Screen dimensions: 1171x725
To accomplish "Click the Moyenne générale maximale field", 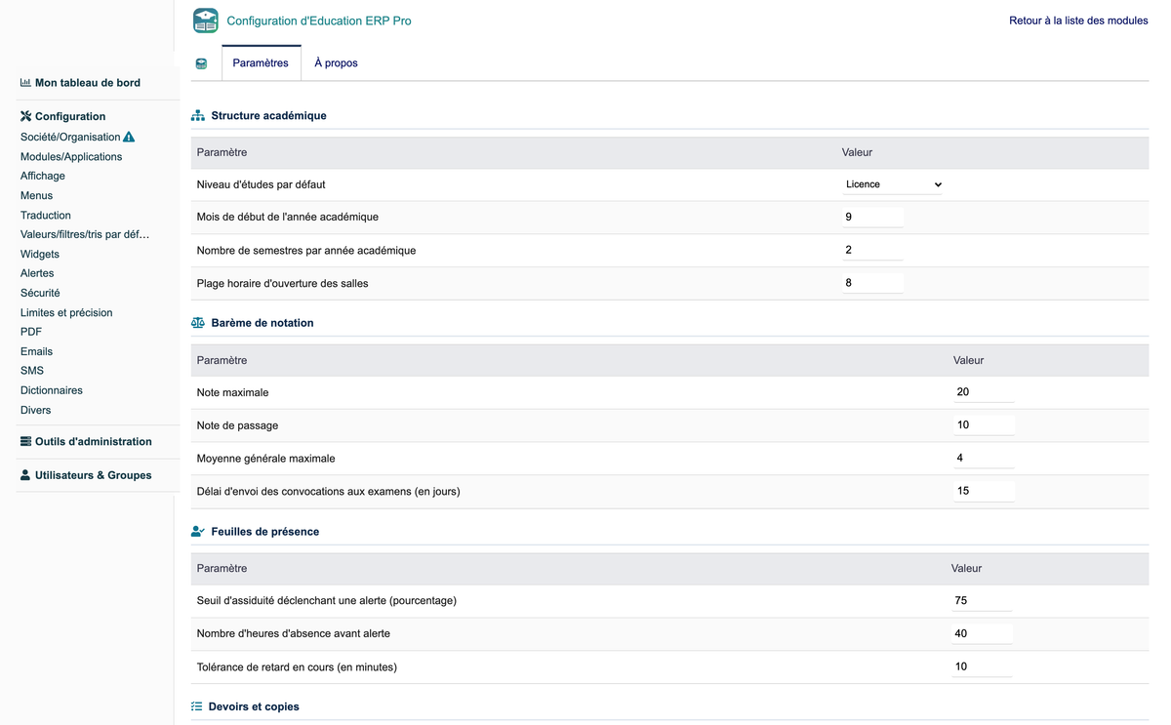I will coord(984,458).
